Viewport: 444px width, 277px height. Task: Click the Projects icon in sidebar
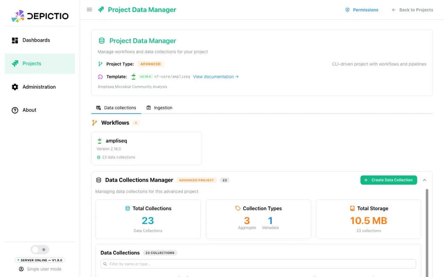(x=15, y=64)
